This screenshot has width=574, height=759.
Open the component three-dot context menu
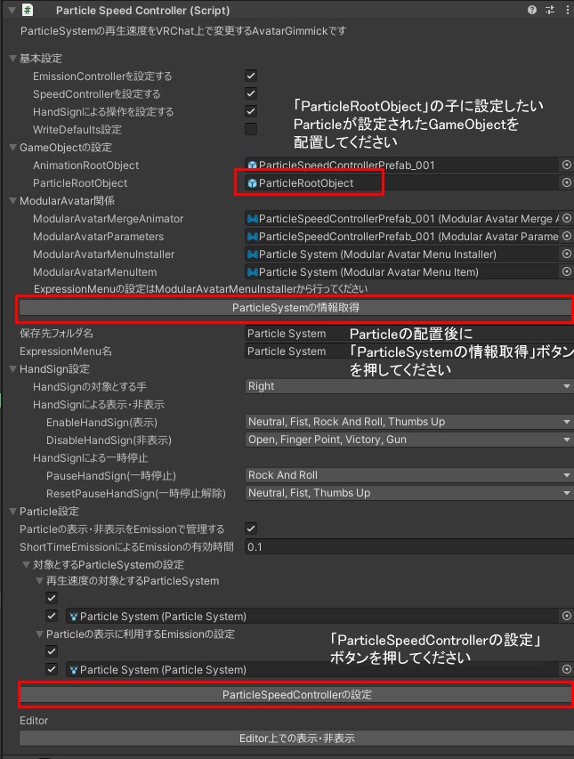pyautogui.click(x=567, y=10)
